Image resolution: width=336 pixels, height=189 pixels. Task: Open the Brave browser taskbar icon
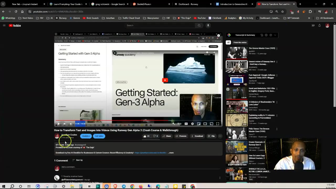(115, 186)
